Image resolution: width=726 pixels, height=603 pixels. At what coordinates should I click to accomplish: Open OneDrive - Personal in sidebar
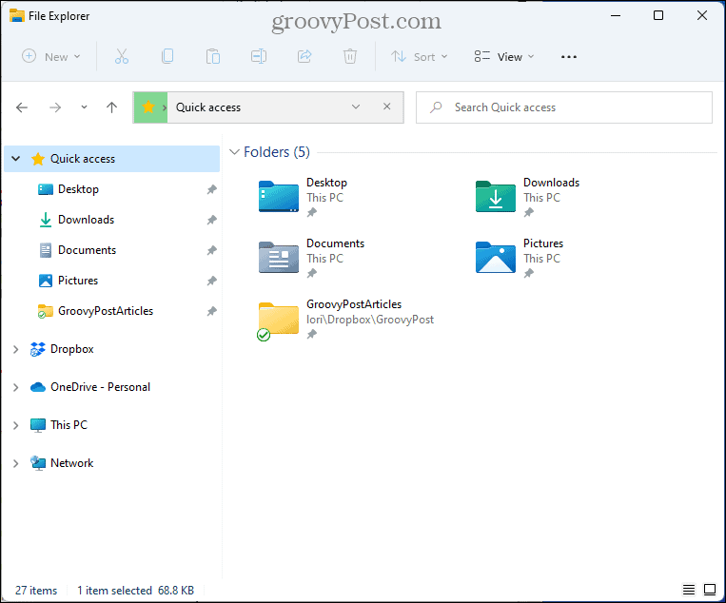coord(100,387)
